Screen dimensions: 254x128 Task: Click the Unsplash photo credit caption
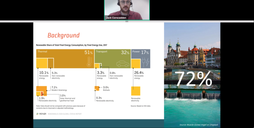(199, 125)
